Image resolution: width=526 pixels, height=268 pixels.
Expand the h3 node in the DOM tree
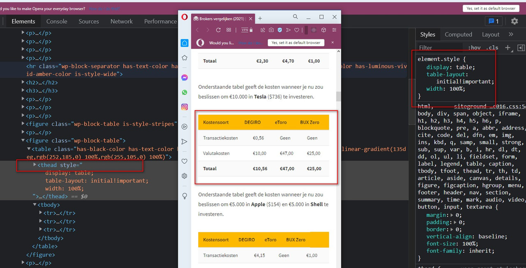(23, 91)
